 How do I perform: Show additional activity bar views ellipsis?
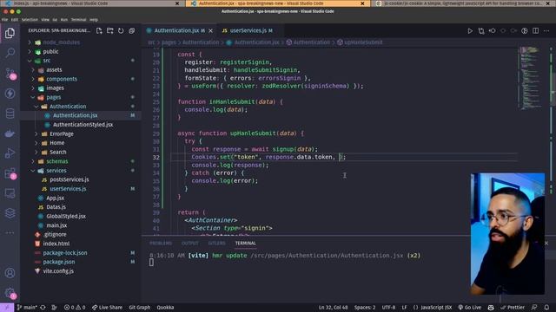coord(10,233)
